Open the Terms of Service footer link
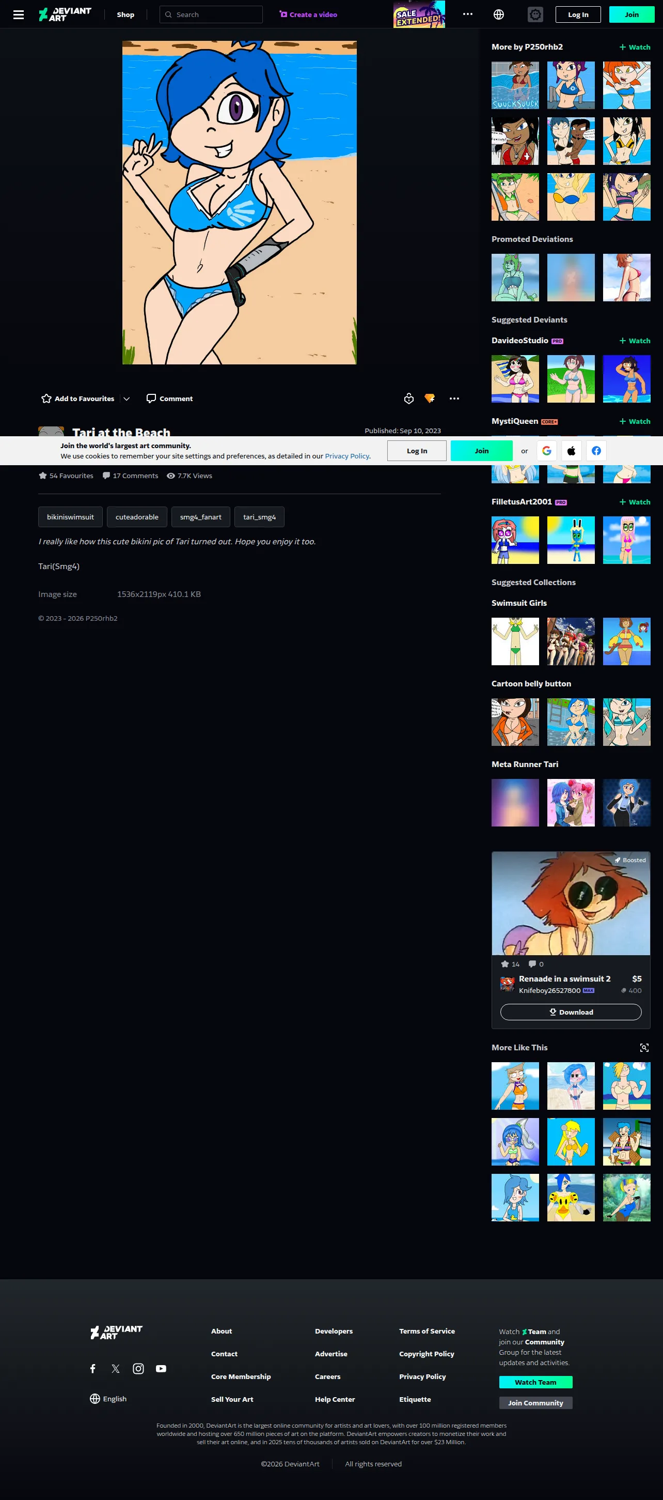The image size is (663, 1500). tap(427, 1331)
